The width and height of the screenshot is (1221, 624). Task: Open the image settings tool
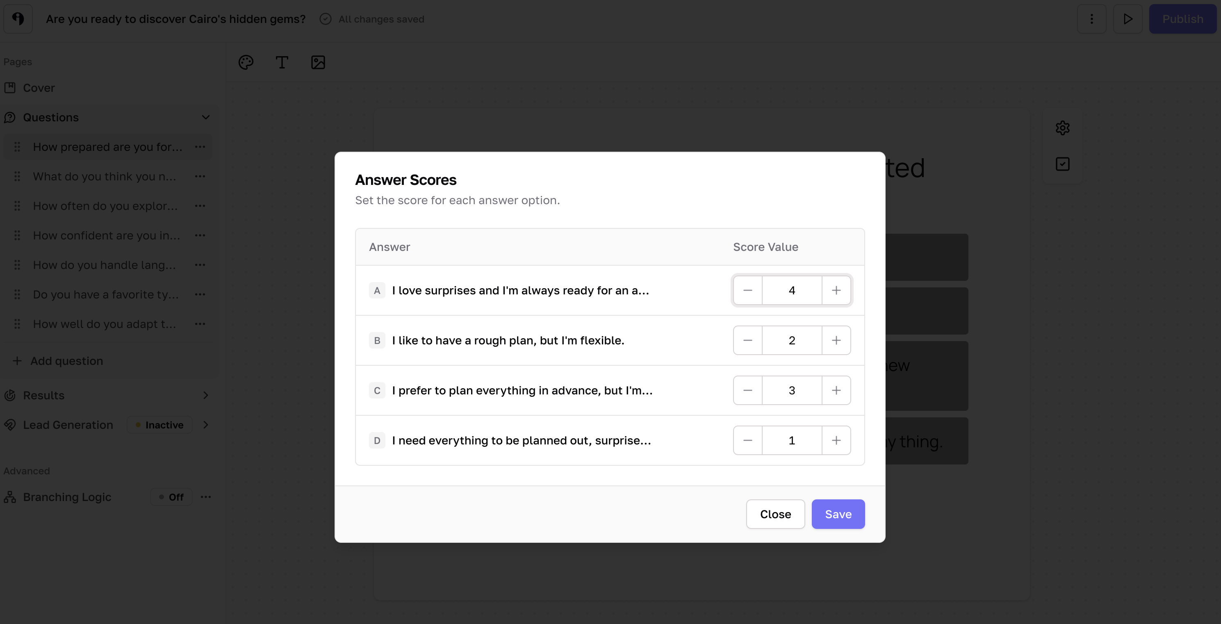[318, 62]
